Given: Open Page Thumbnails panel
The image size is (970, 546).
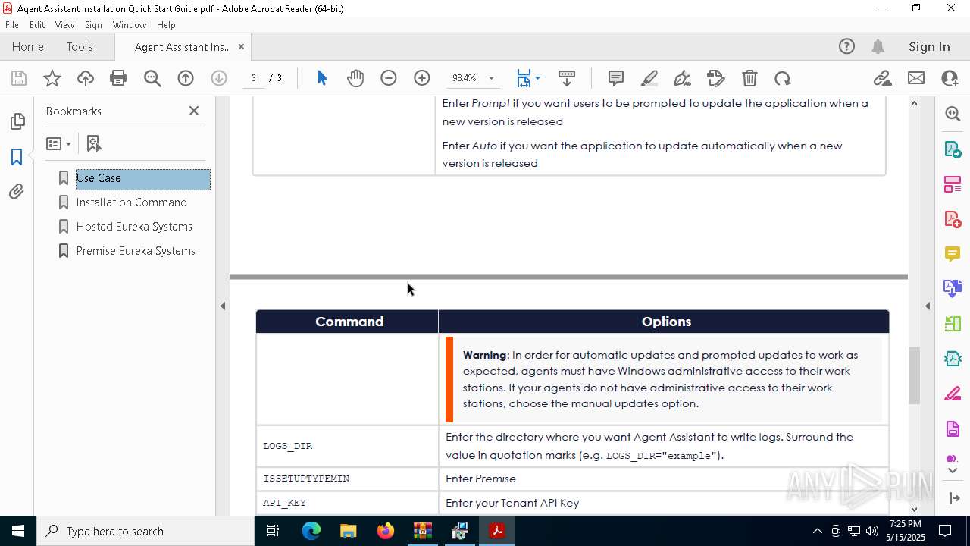Looking at the screenshot, I should pos(17,121).
